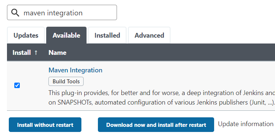
Task: Focus the plugin search input field
Action: click(62, 12)
